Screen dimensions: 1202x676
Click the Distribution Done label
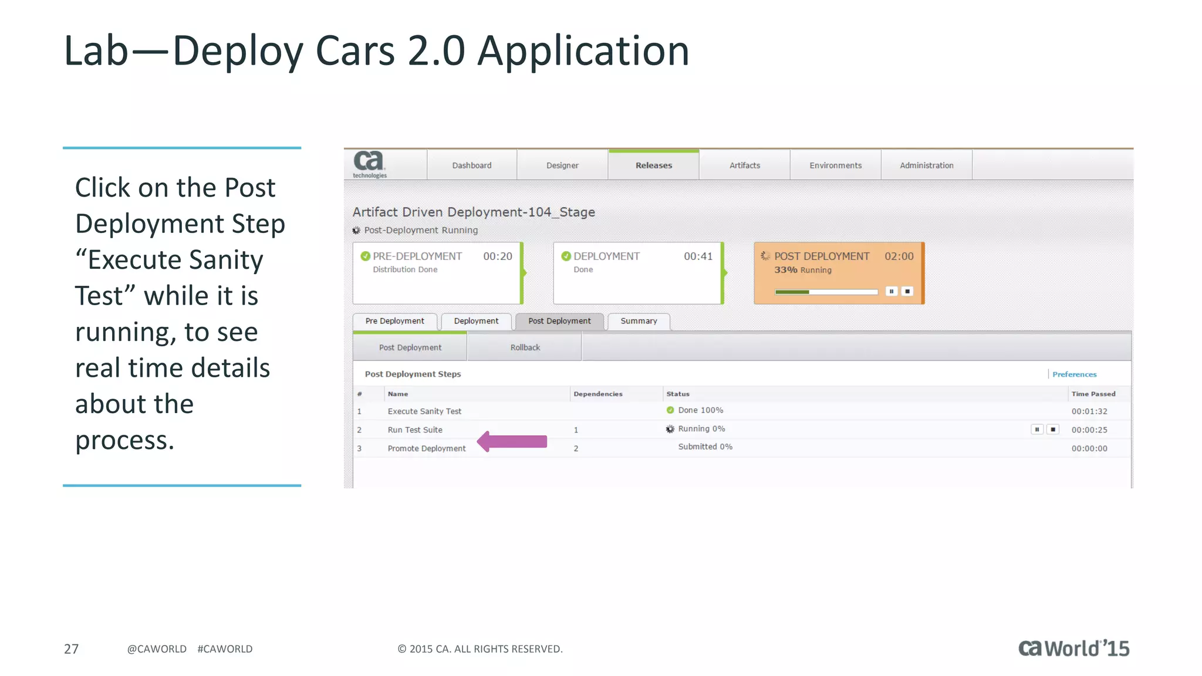click(405, 269)
